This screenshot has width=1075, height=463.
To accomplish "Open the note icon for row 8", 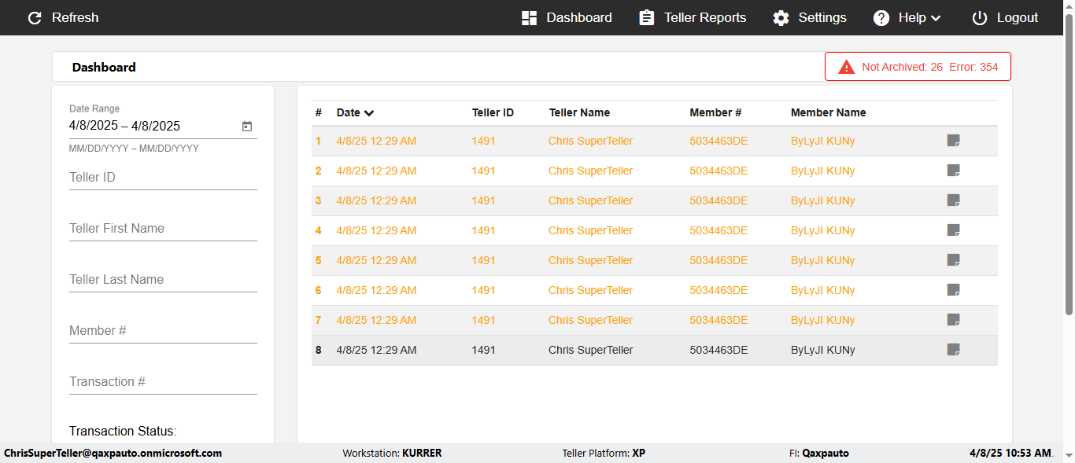I will click(953, 350).
